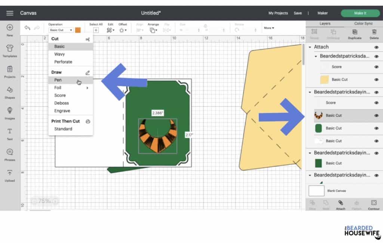Image resolution: width=383 pixels, height=243 pixels.
Task: Toggle visibility of the Attach group
Action: tap(376, 47)
